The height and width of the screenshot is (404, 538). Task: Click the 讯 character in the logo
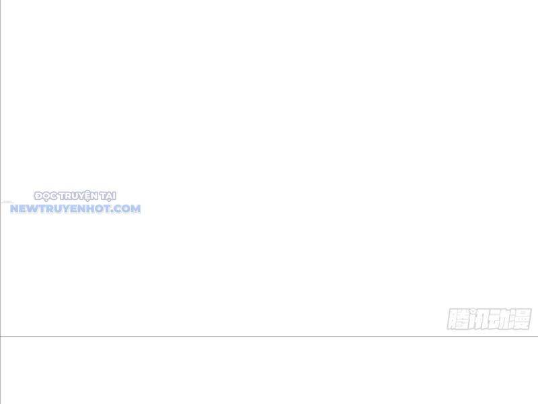point(478,318)
